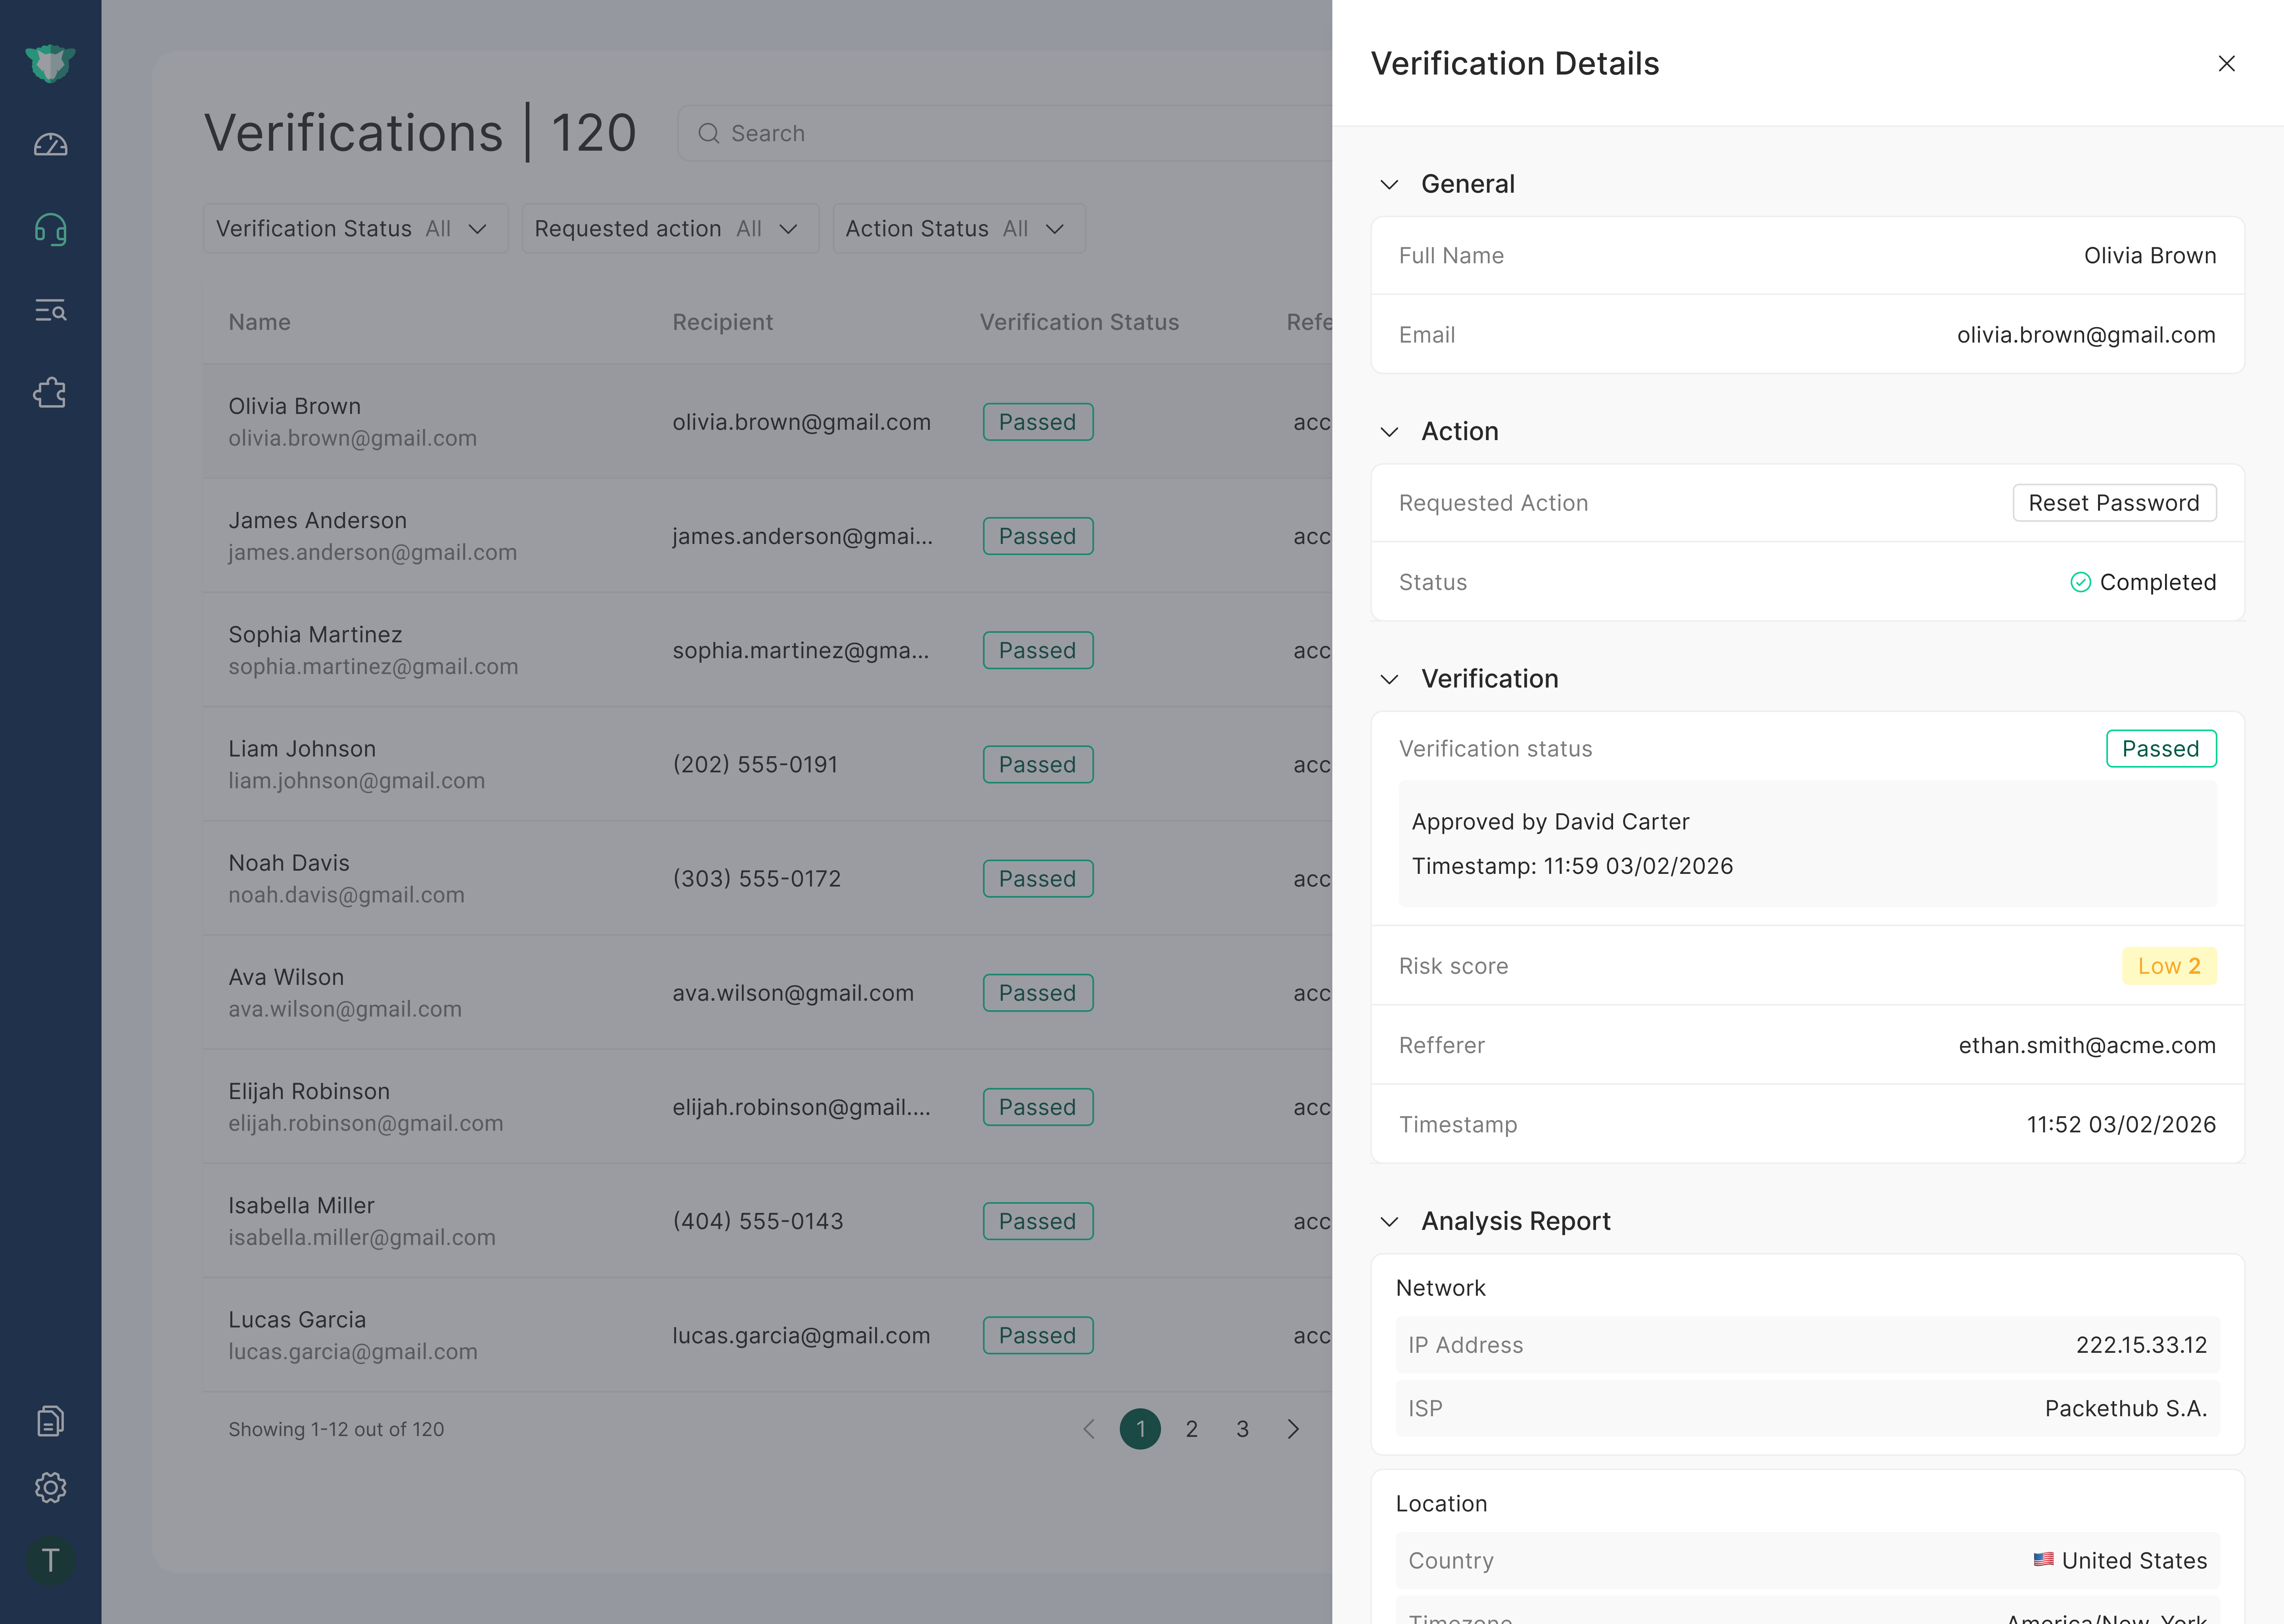Close the Verification Details panel
2284x1624 pixels.
point(2226,64)
